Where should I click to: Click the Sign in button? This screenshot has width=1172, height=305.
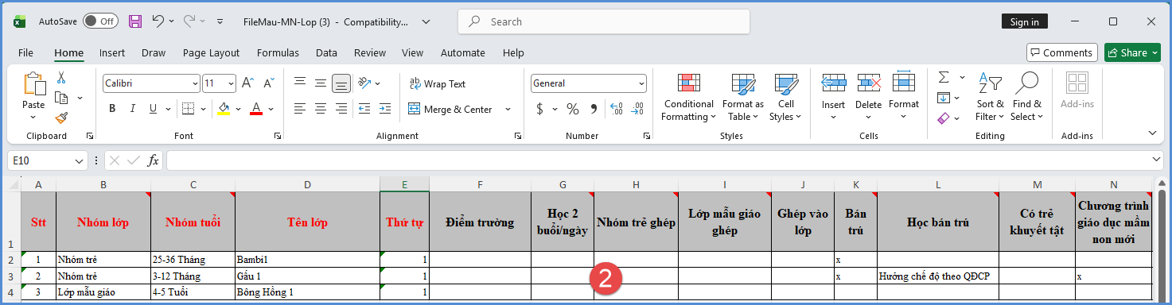1025,21
